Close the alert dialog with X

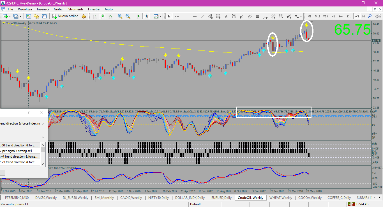(x=41, y=112)
